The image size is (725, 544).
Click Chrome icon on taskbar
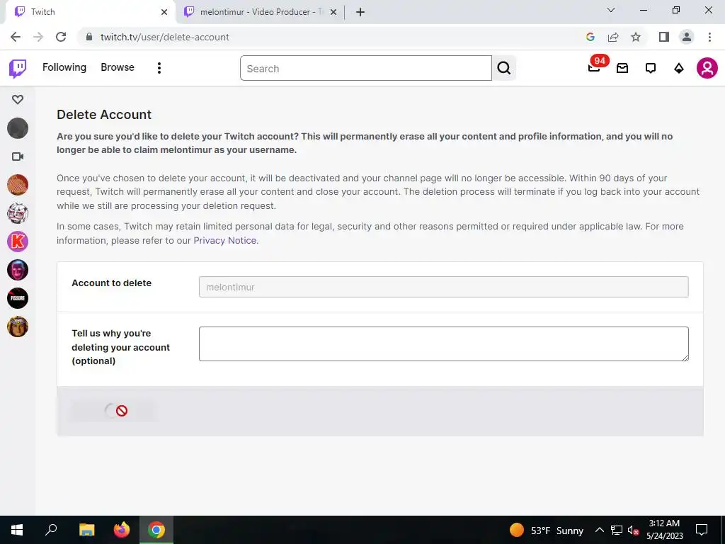156,530
